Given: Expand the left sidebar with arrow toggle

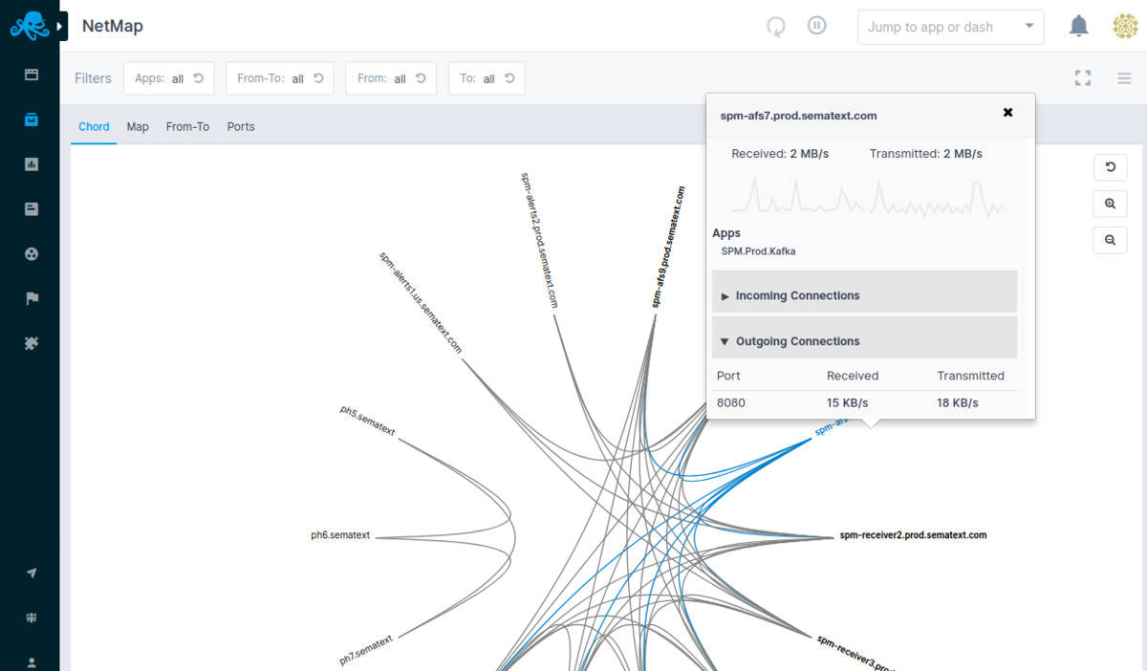Looking at the screenshot, I should click(59, 26).
